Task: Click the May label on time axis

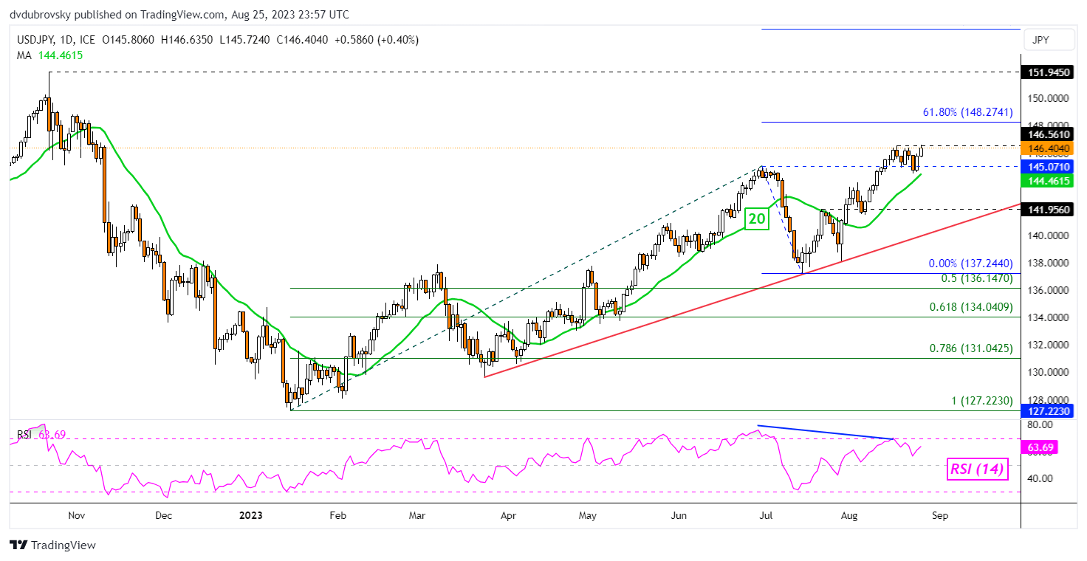Action: click(586, 516)
